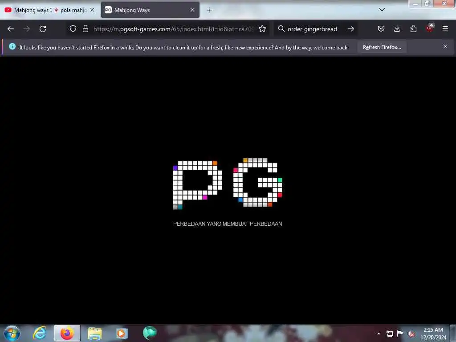Close the Mahjong Ways PG tab
The image size is (456, 342).
coord(192,10)
